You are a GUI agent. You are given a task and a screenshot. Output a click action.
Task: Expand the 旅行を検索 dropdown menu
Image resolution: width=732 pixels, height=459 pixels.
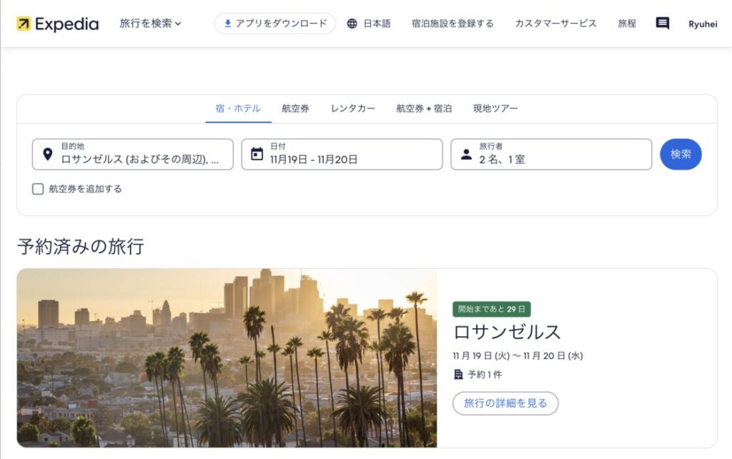coord(150,24)
